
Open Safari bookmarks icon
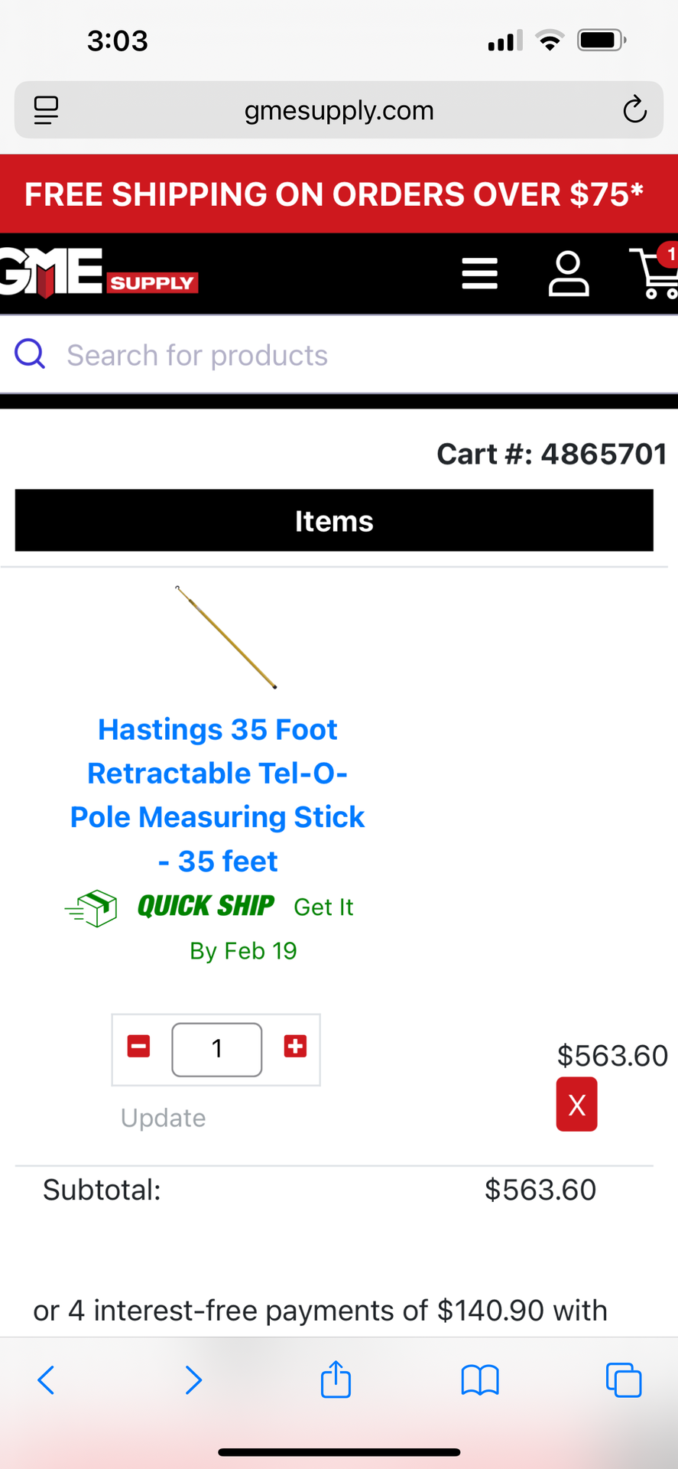click(x=479, y=1379)
